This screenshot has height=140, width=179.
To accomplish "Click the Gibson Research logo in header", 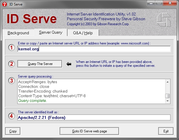I will pyautogui.click(x=164, y=20).
